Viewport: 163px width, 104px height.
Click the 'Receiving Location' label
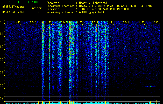(60, 6)
